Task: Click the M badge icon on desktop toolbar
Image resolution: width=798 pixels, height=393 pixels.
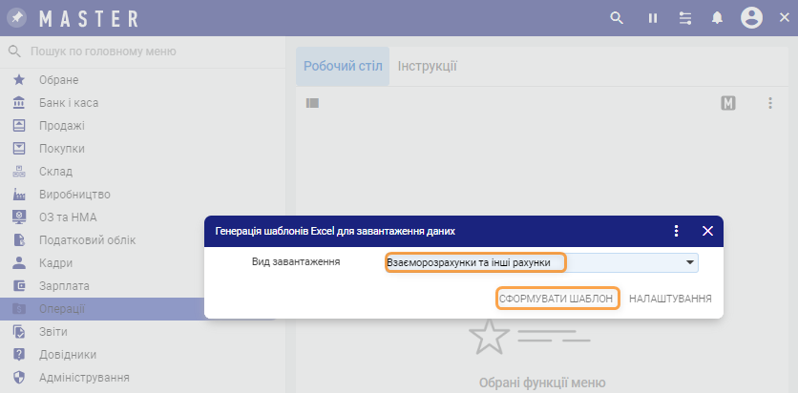Action: coord(728,103)
